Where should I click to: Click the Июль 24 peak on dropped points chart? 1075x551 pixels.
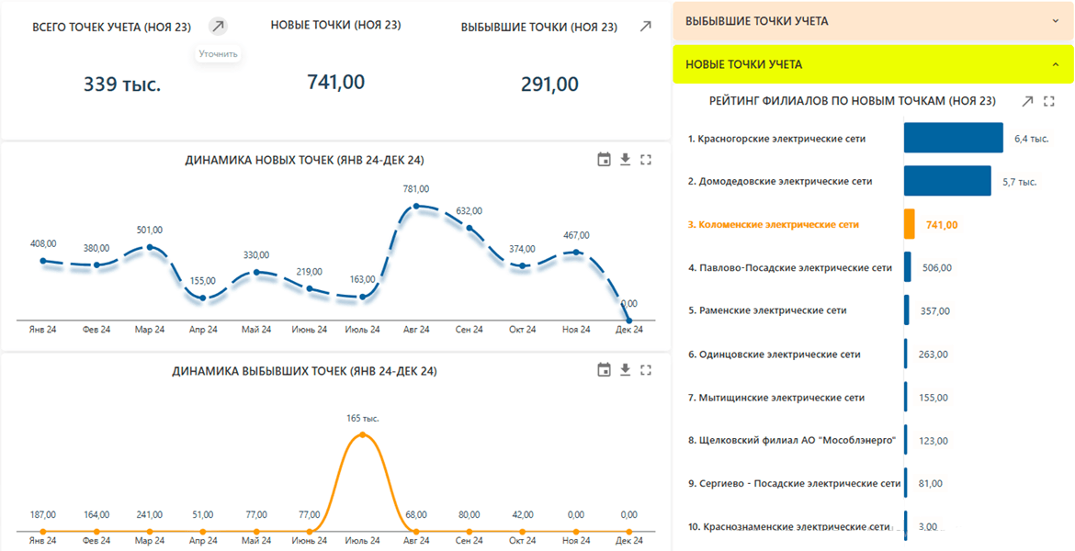tap(363, 434)
